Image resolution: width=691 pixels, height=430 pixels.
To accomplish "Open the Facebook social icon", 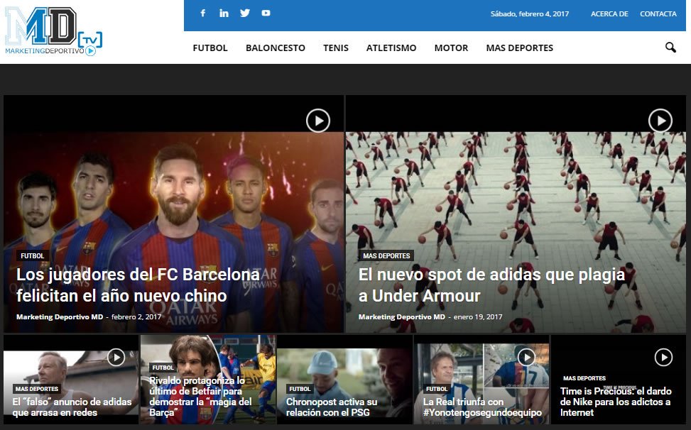I will pos(202,13).
